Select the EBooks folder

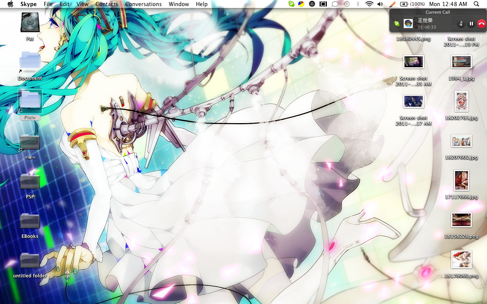pos(30,221)
